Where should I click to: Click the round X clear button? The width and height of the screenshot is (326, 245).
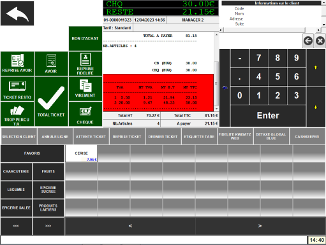320,41
